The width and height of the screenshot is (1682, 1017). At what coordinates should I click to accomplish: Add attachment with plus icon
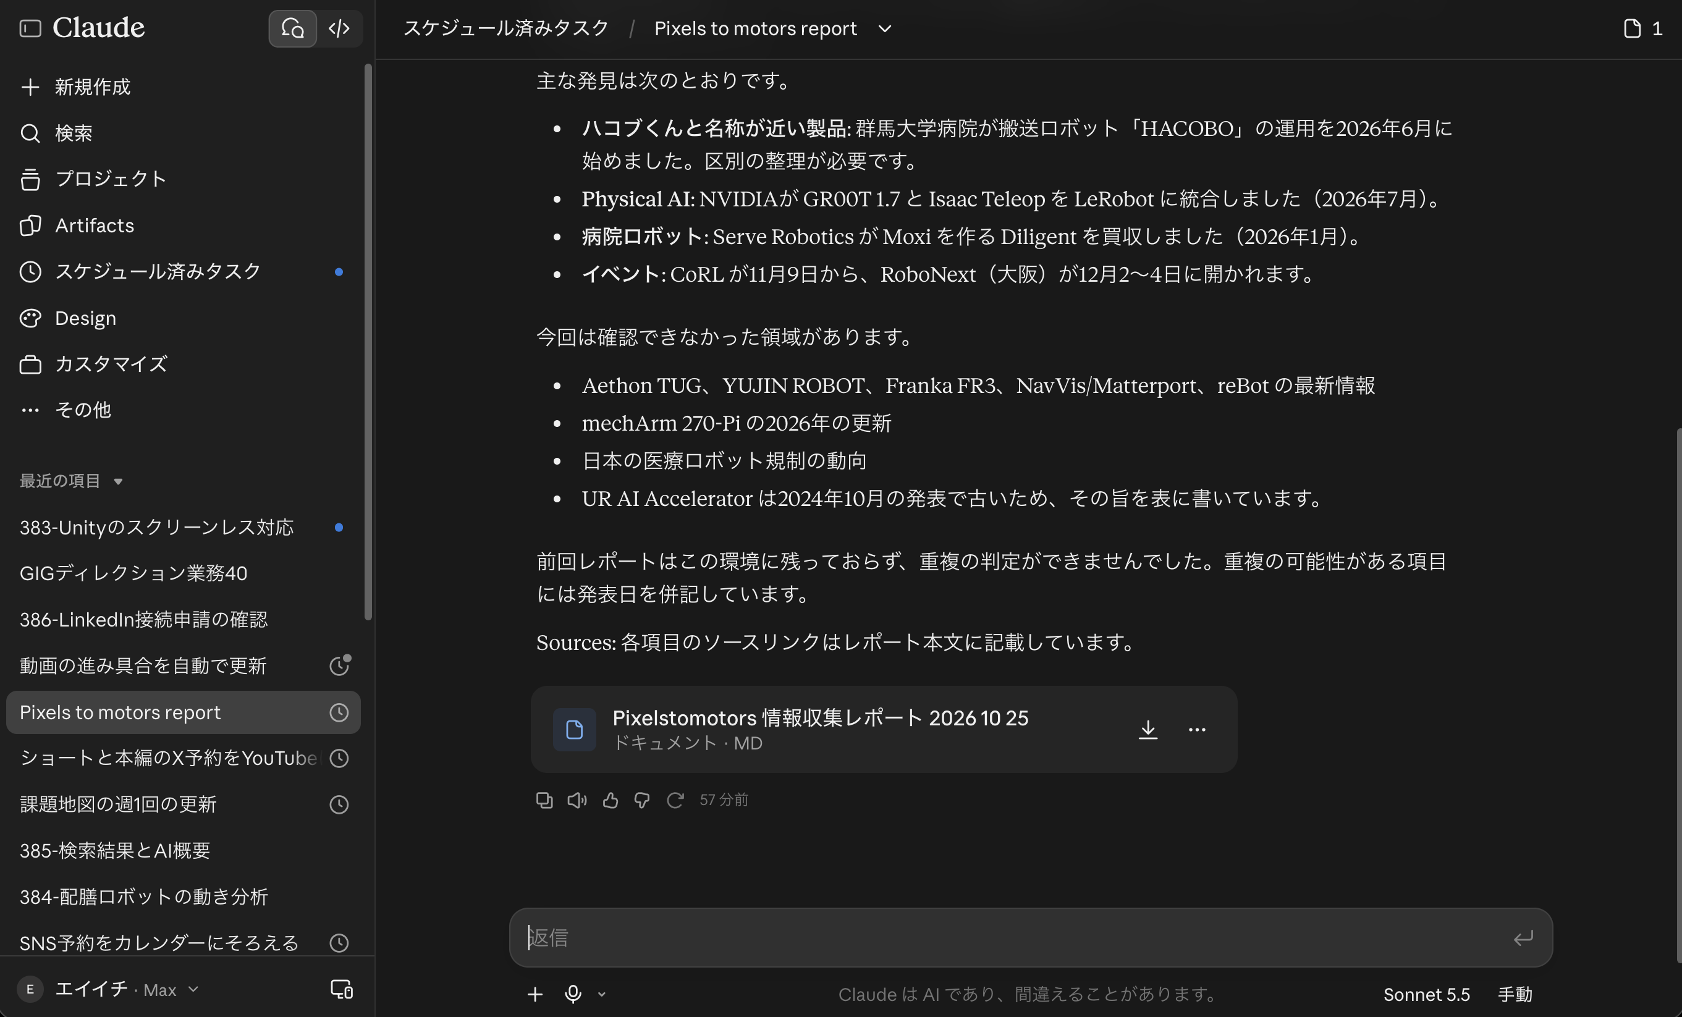[535, 995]
